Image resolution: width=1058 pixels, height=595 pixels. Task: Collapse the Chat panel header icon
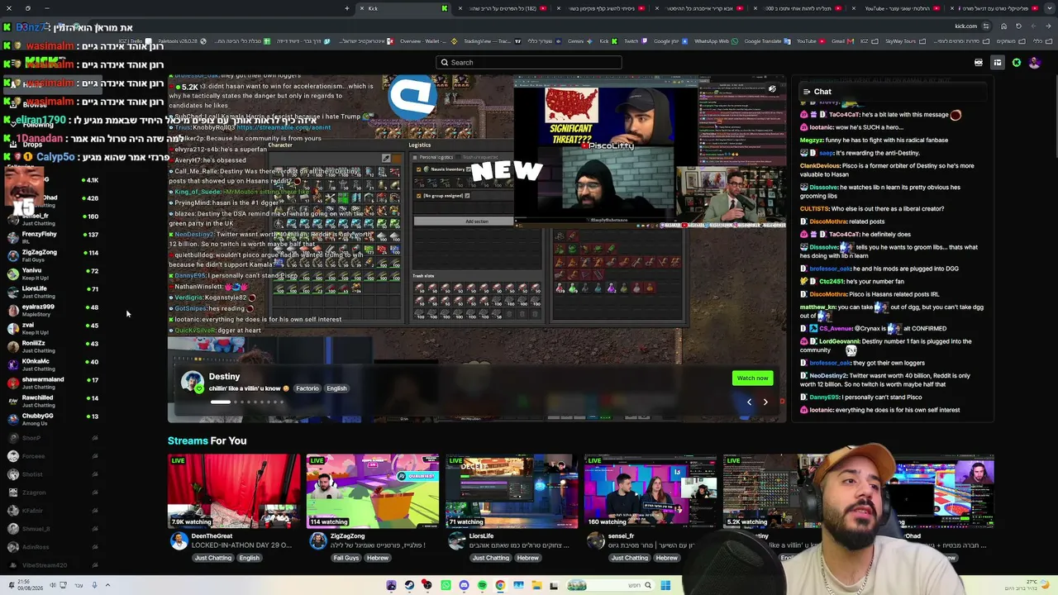tap(807, 92)
